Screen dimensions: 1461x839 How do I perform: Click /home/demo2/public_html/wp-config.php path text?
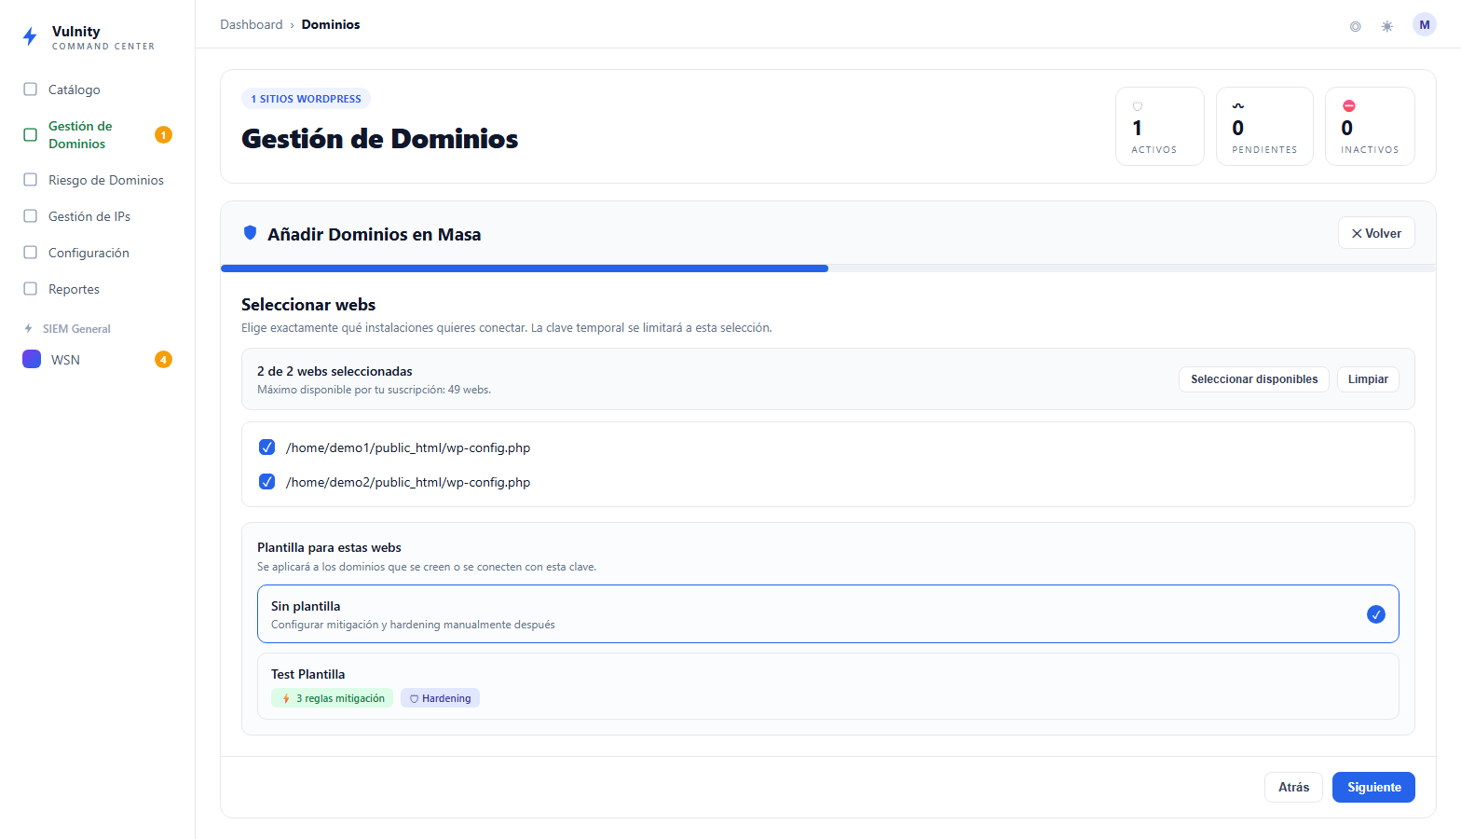(x=408, y=482)
